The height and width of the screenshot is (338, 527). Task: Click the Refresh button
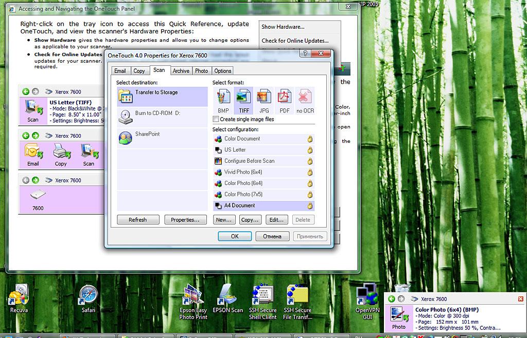[x=138, y=220]
